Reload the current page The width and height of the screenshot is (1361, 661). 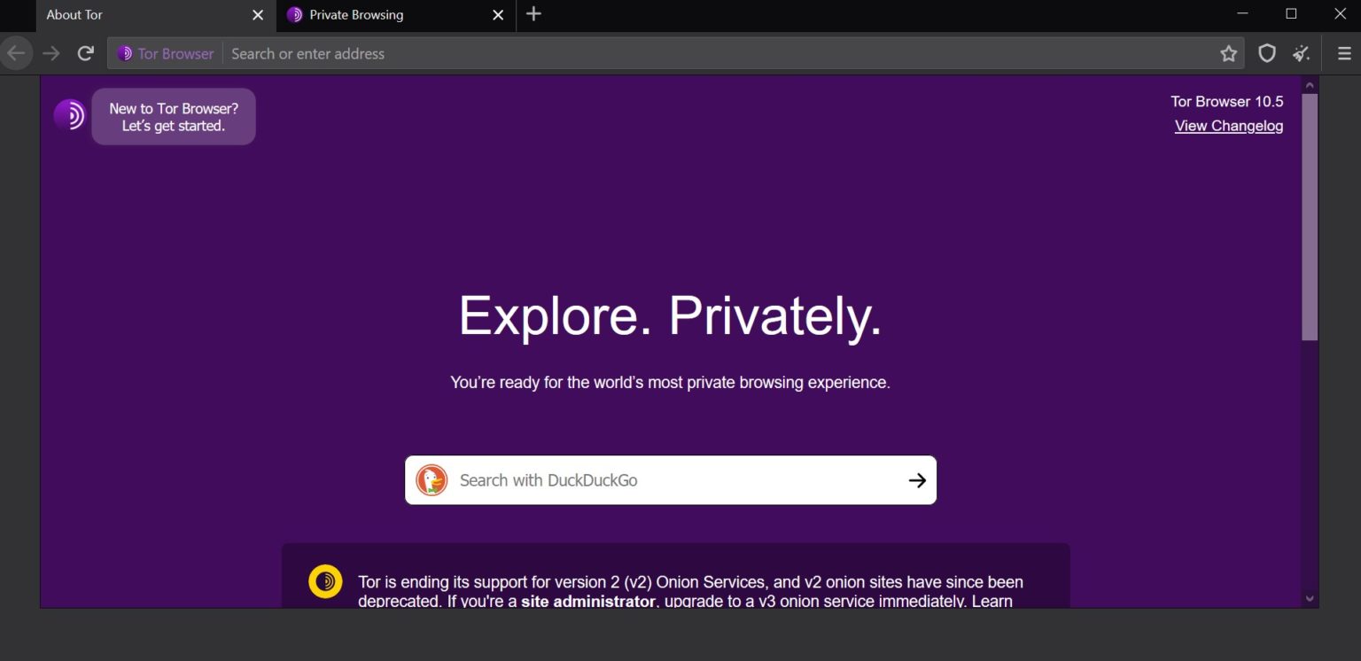pyautogui.click(x=85, y=53)
